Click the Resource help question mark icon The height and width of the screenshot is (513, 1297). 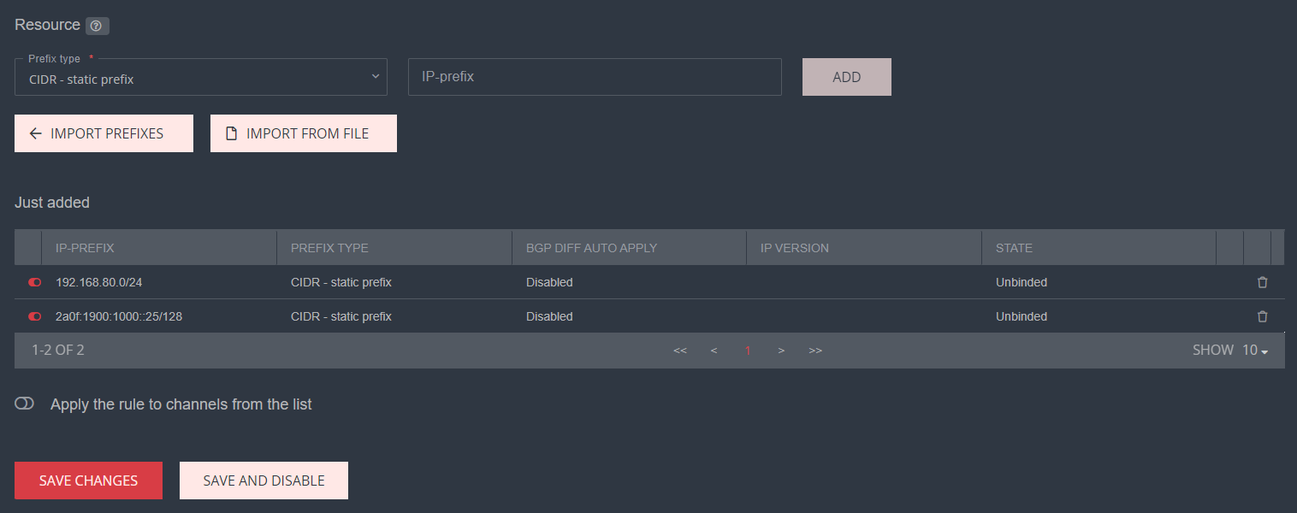[x=97, y=26]
